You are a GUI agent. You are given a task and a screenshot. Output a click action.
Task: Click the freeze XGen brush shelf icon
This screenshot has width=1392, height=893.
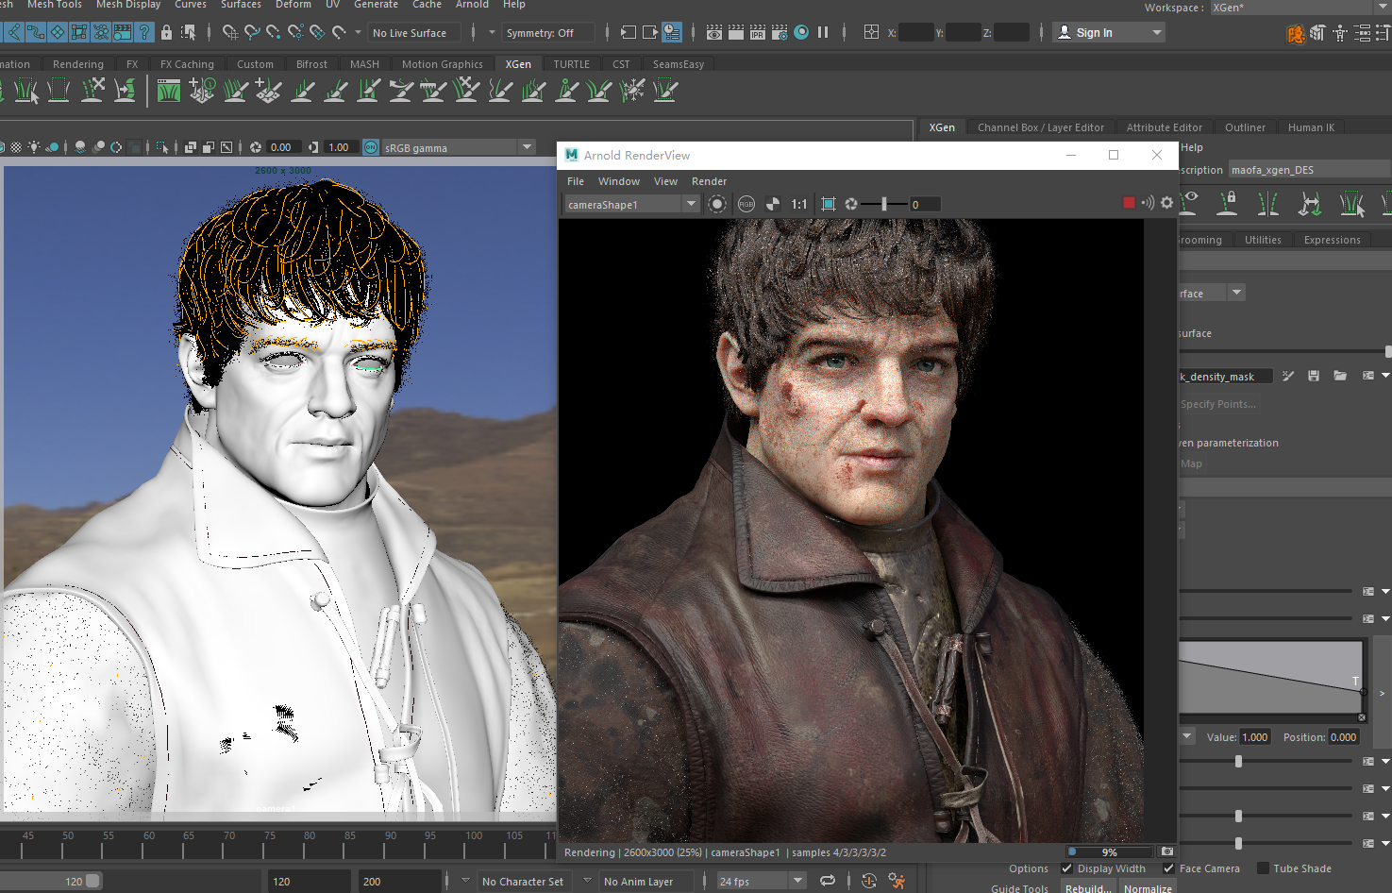(633, 91)
